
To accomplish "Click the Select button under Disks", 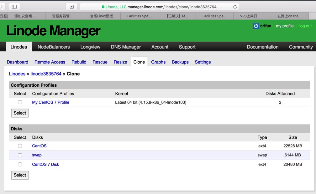I will pyautogui.click(x=20, y=175).
